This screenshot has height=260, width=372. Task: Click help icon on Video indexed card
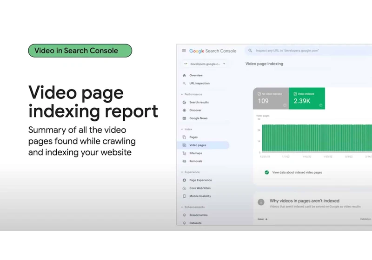[321, 105]
